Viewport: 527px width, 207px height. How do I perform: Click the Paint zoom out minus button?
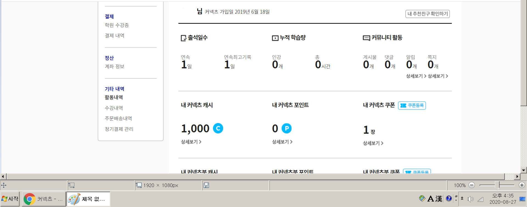click(x=472, y=185)
